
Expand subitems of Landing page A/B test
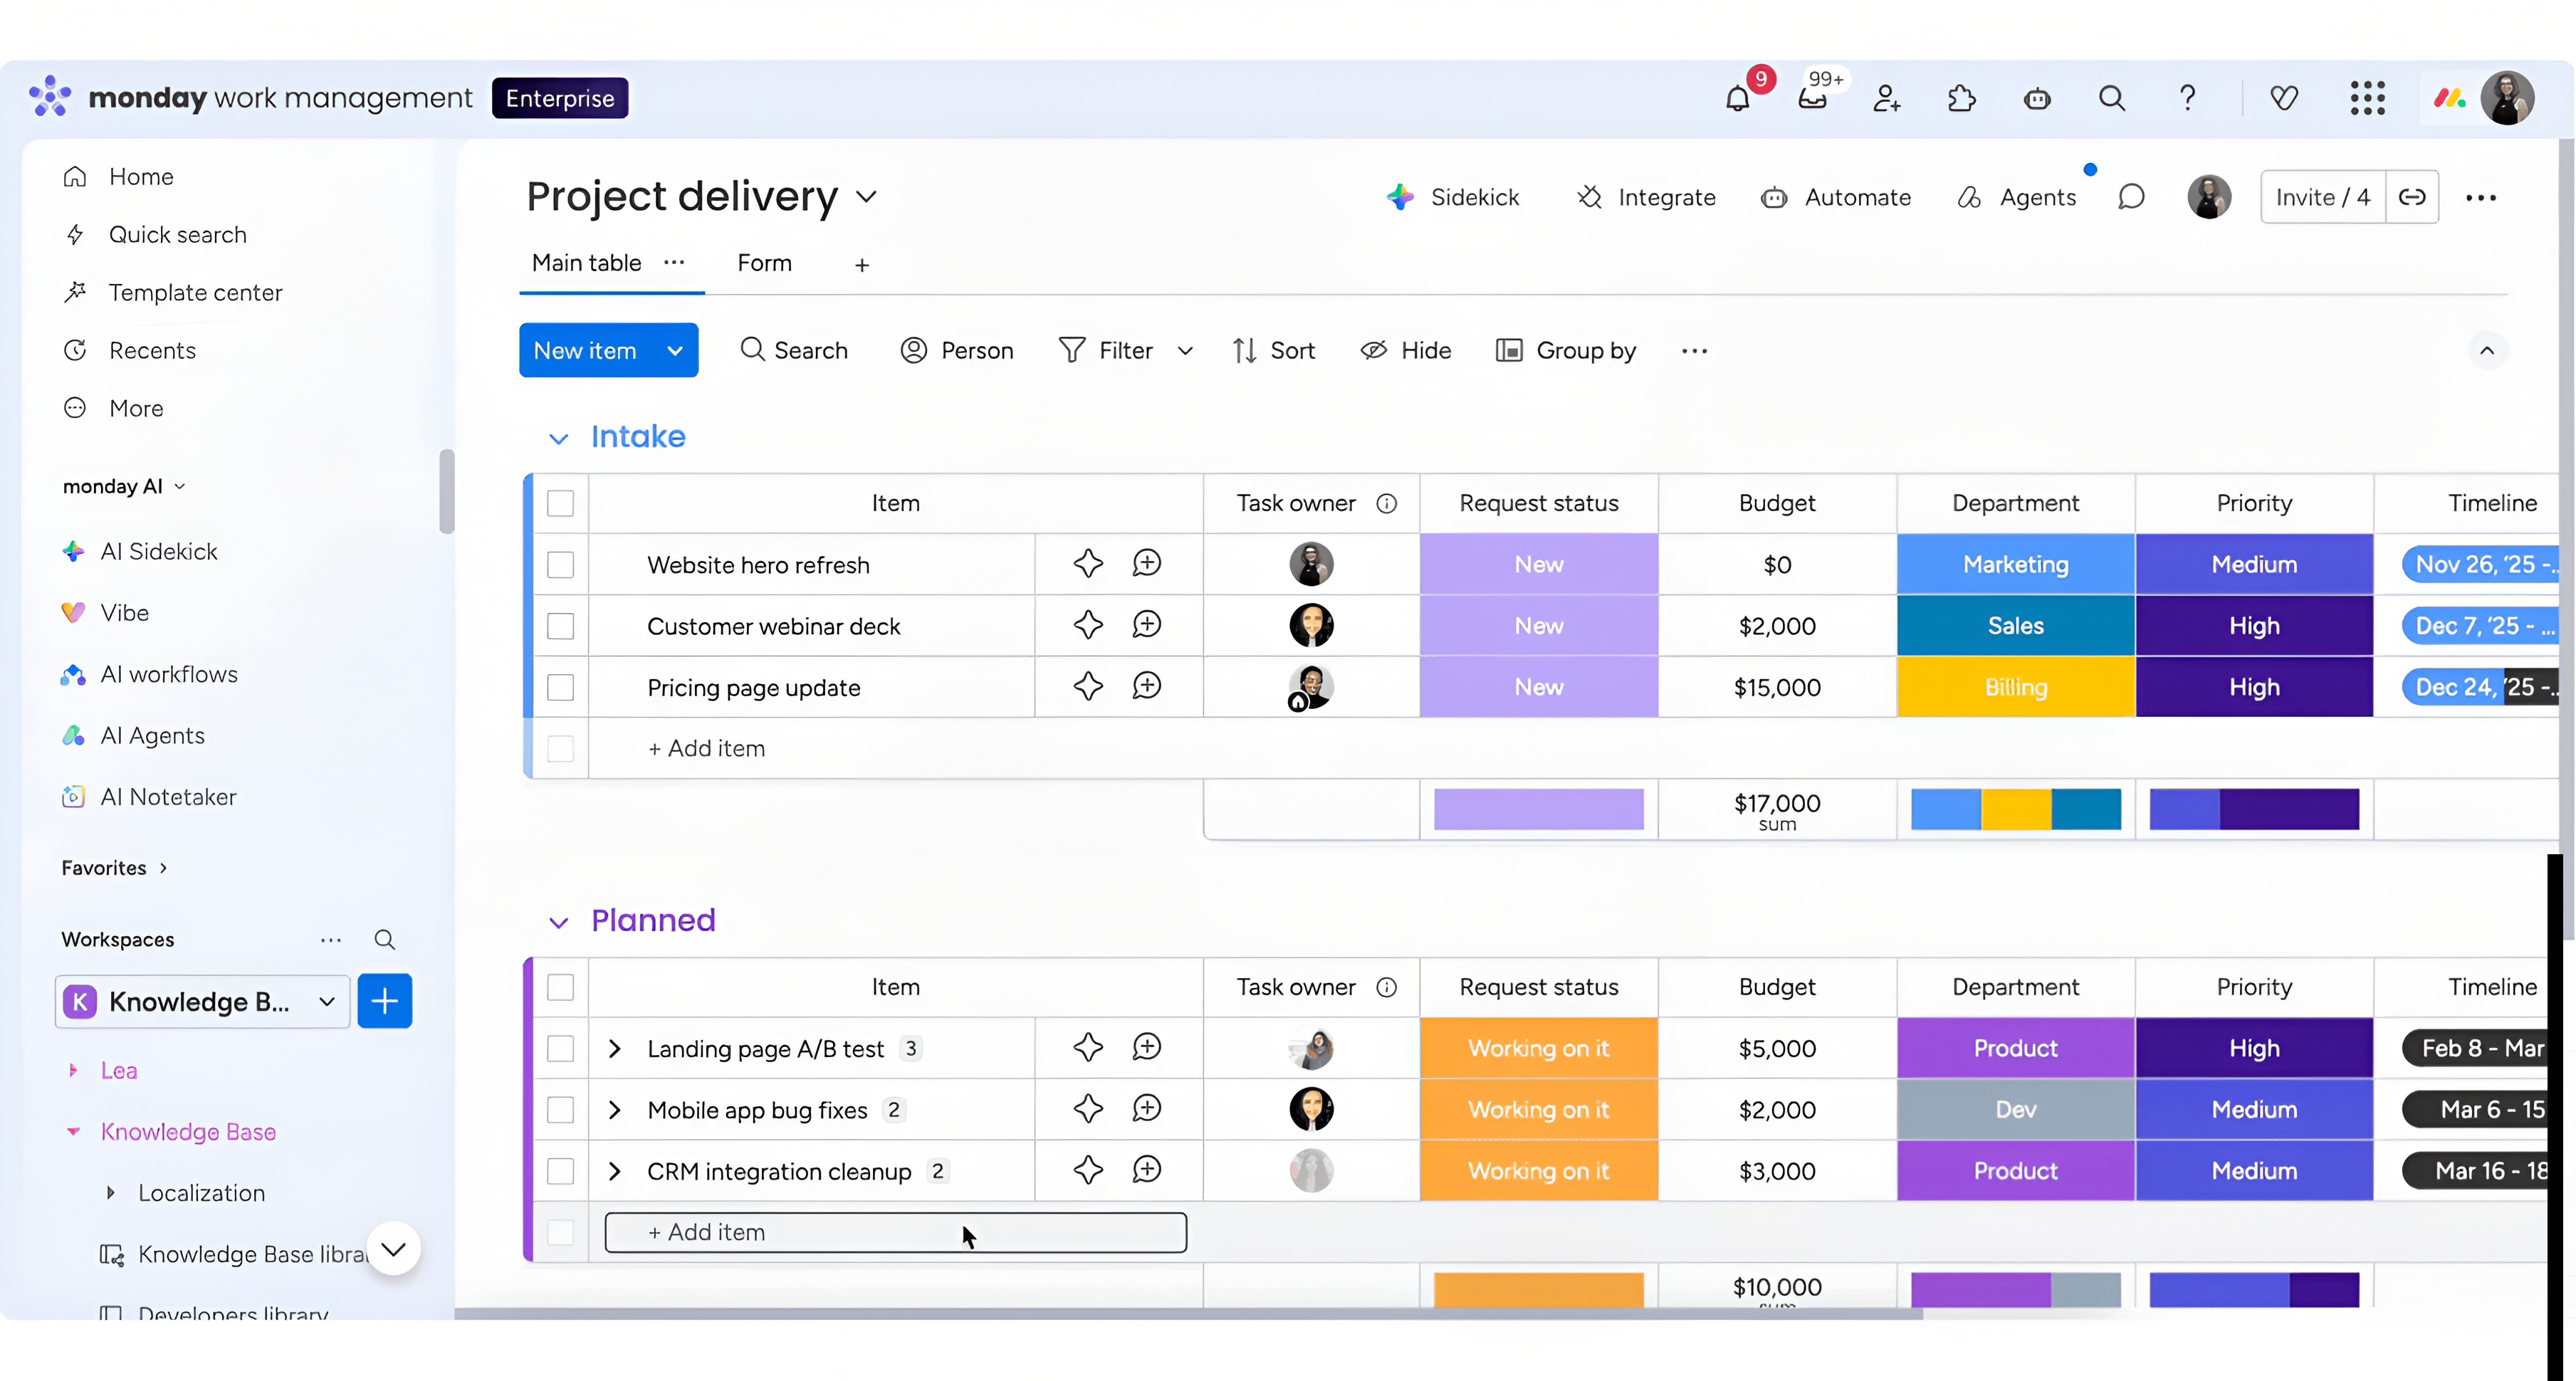point(615,1048)
